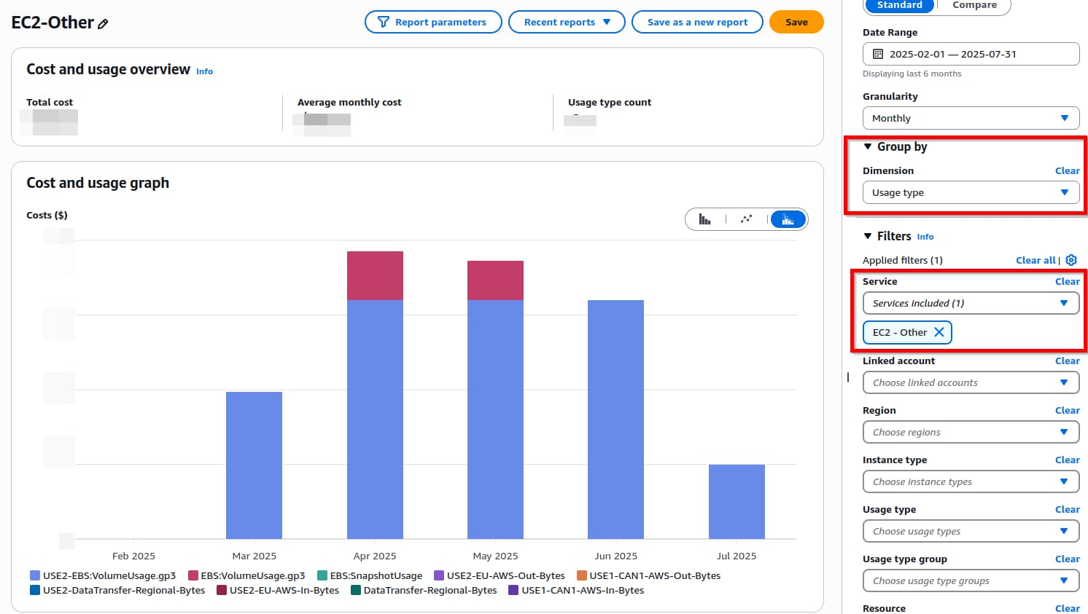Open the Choose regions dropdown
1088x614 pixels.
[971, 432]
